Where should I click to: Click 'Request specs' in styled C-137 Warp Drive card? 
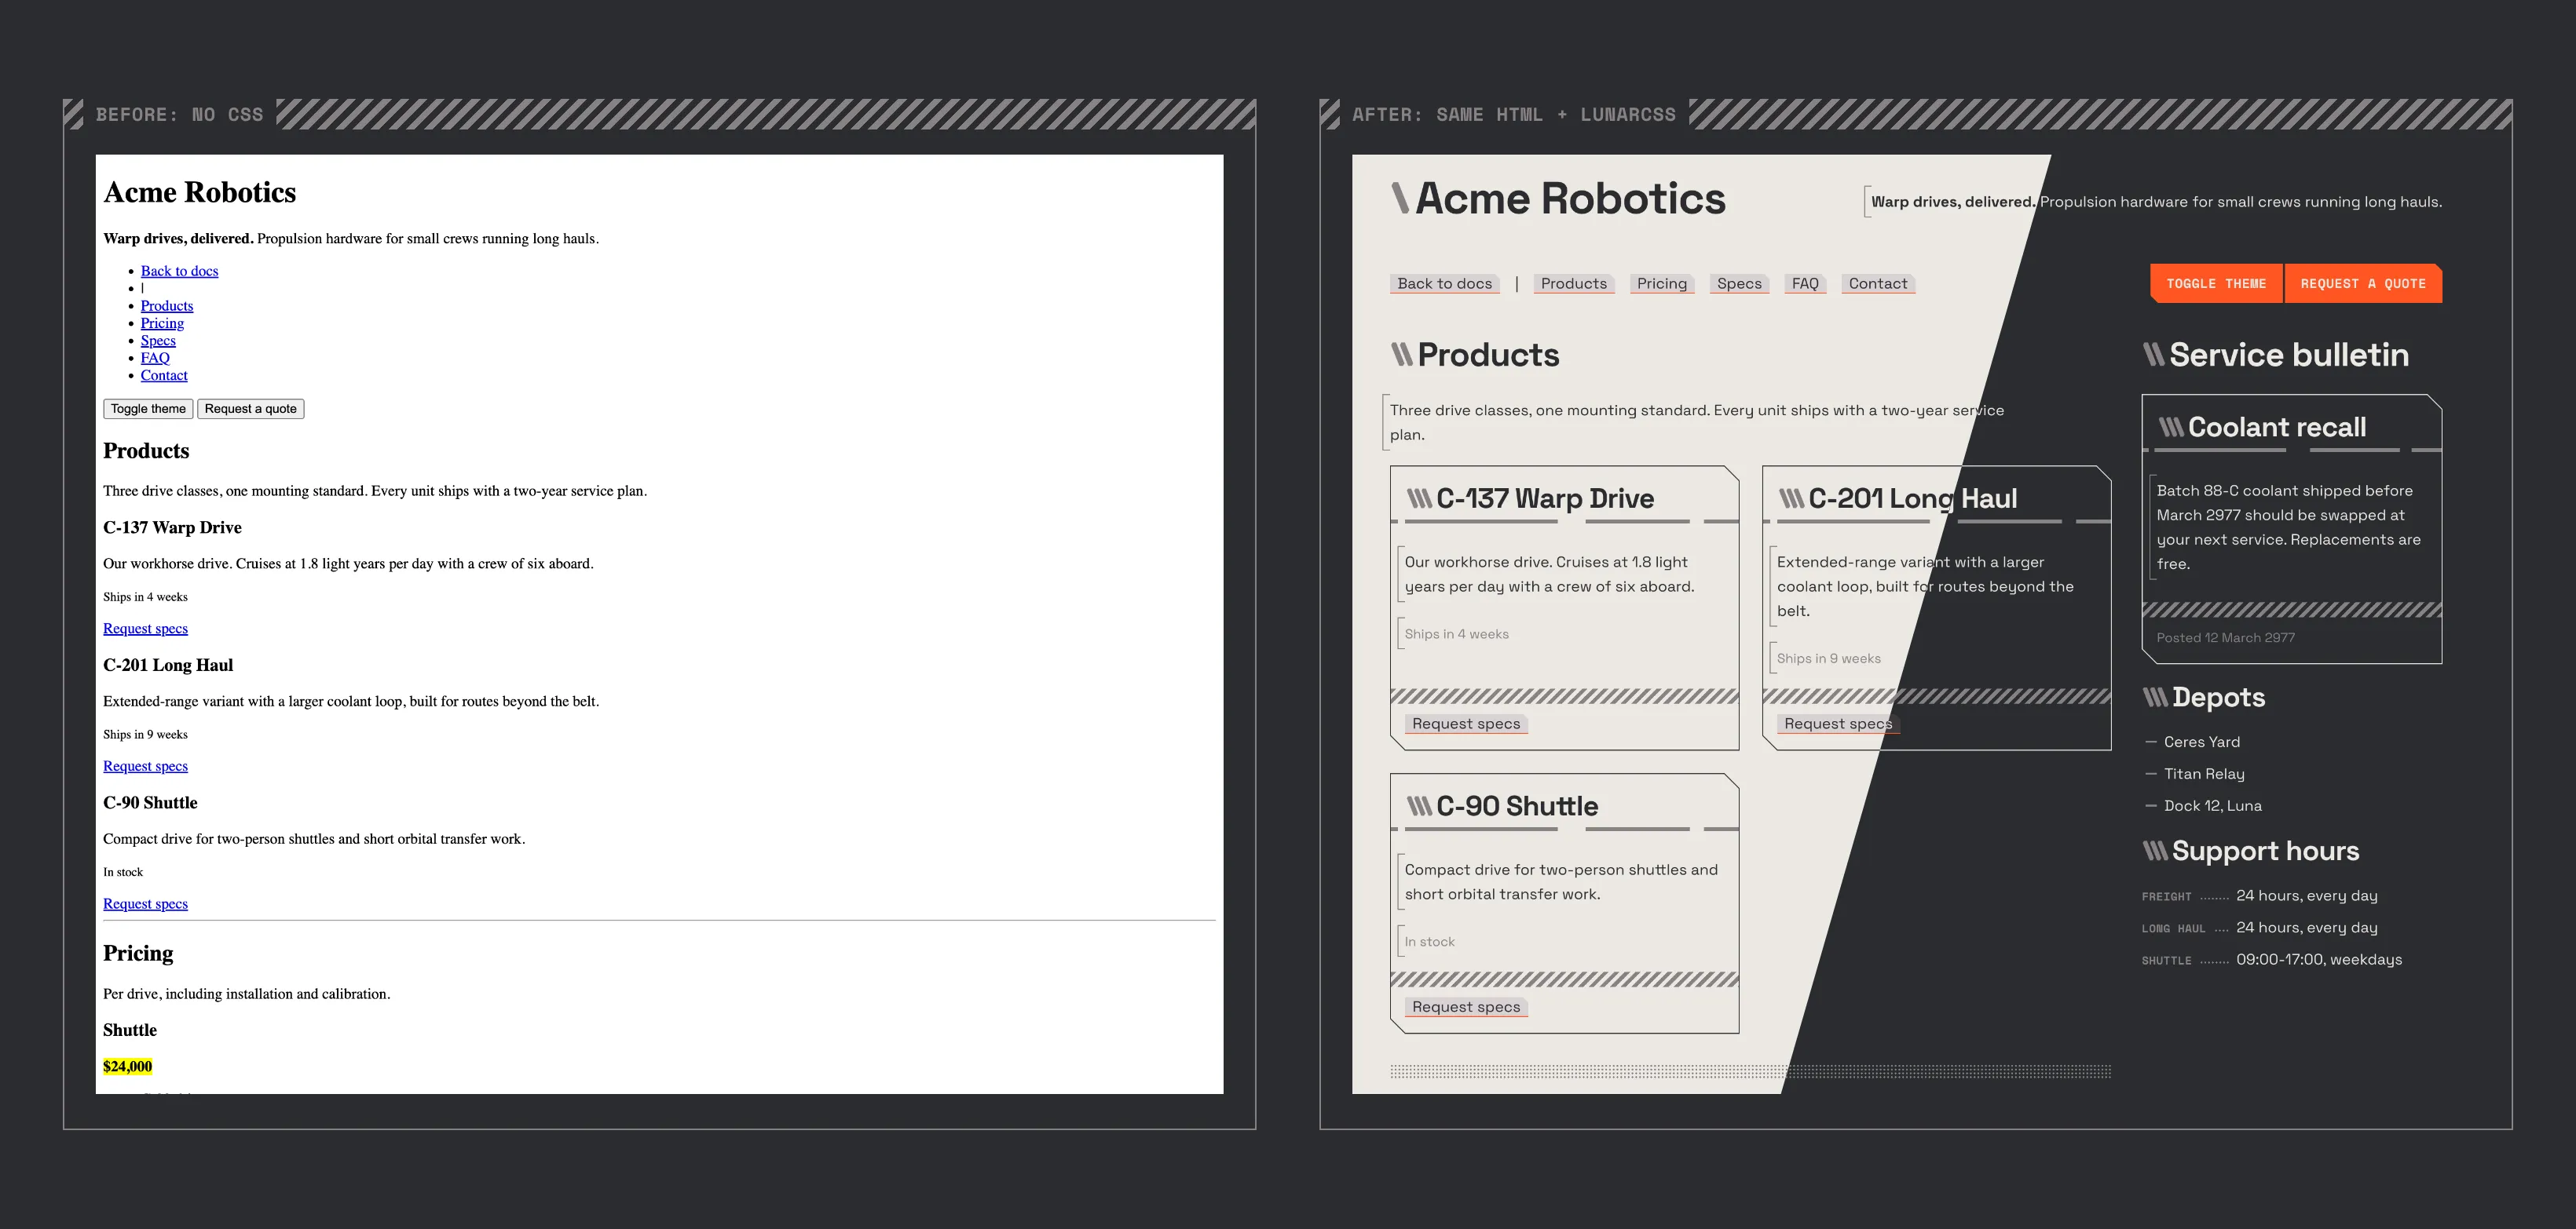coord(1466,724)
